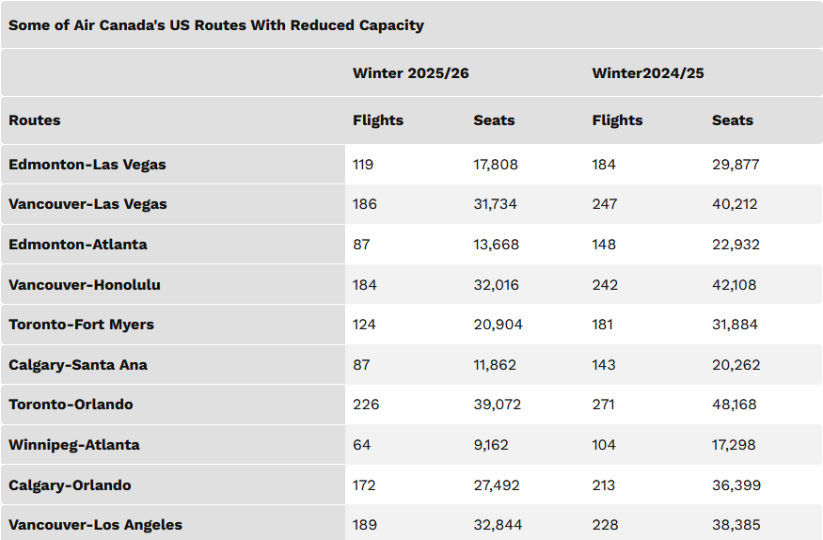
Task: Click the Edmonton-Atlanta route label
Action: point(78,245)
